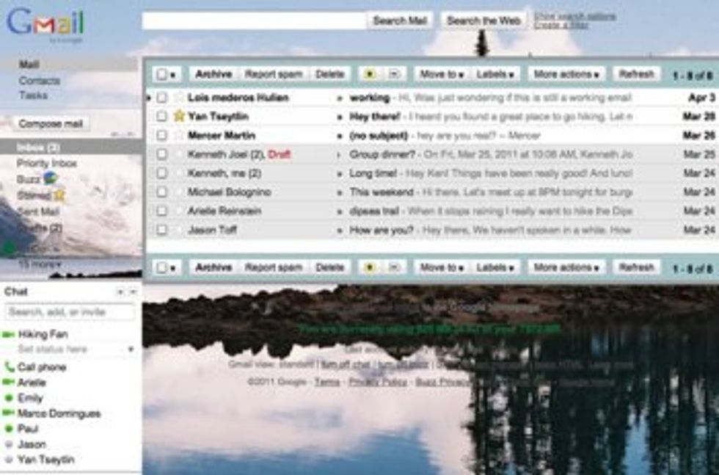This screenshot has height=475, width=719.
Task: Click the green status dot beside Emily
Action: pyautogui.click(x=9, y=397)
